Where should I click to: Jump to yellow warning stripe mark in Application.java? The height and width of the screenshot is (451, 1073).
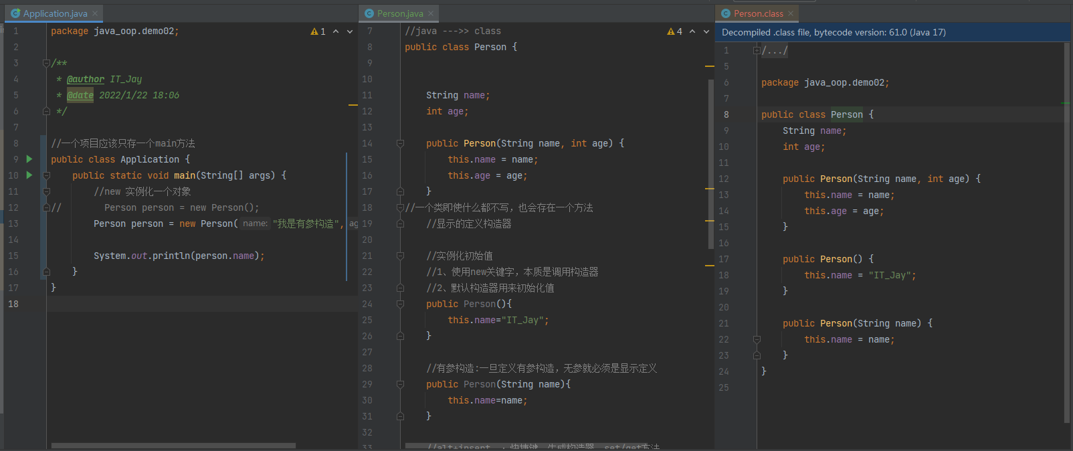coord(353,105)
